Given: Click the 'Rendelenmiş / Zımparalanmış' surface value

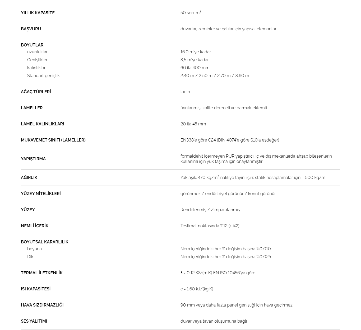Looking at the screenshot, I should (x=210, y=210).
